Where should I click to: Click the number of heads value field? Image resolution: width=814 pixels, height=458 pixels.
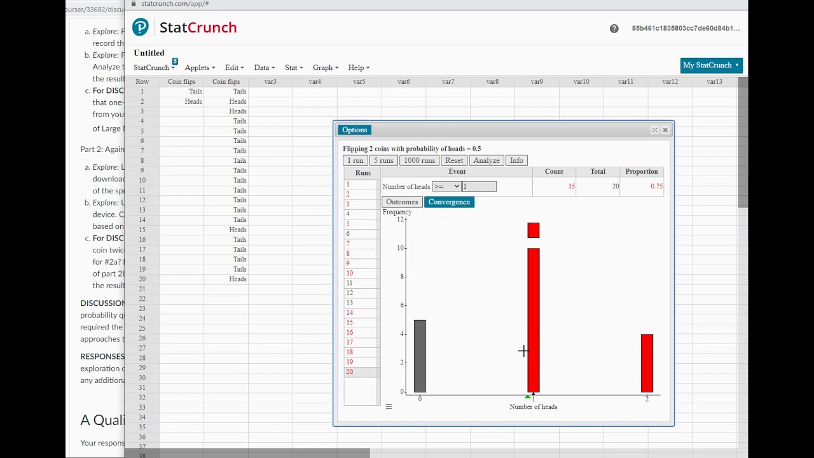[479, 186]
